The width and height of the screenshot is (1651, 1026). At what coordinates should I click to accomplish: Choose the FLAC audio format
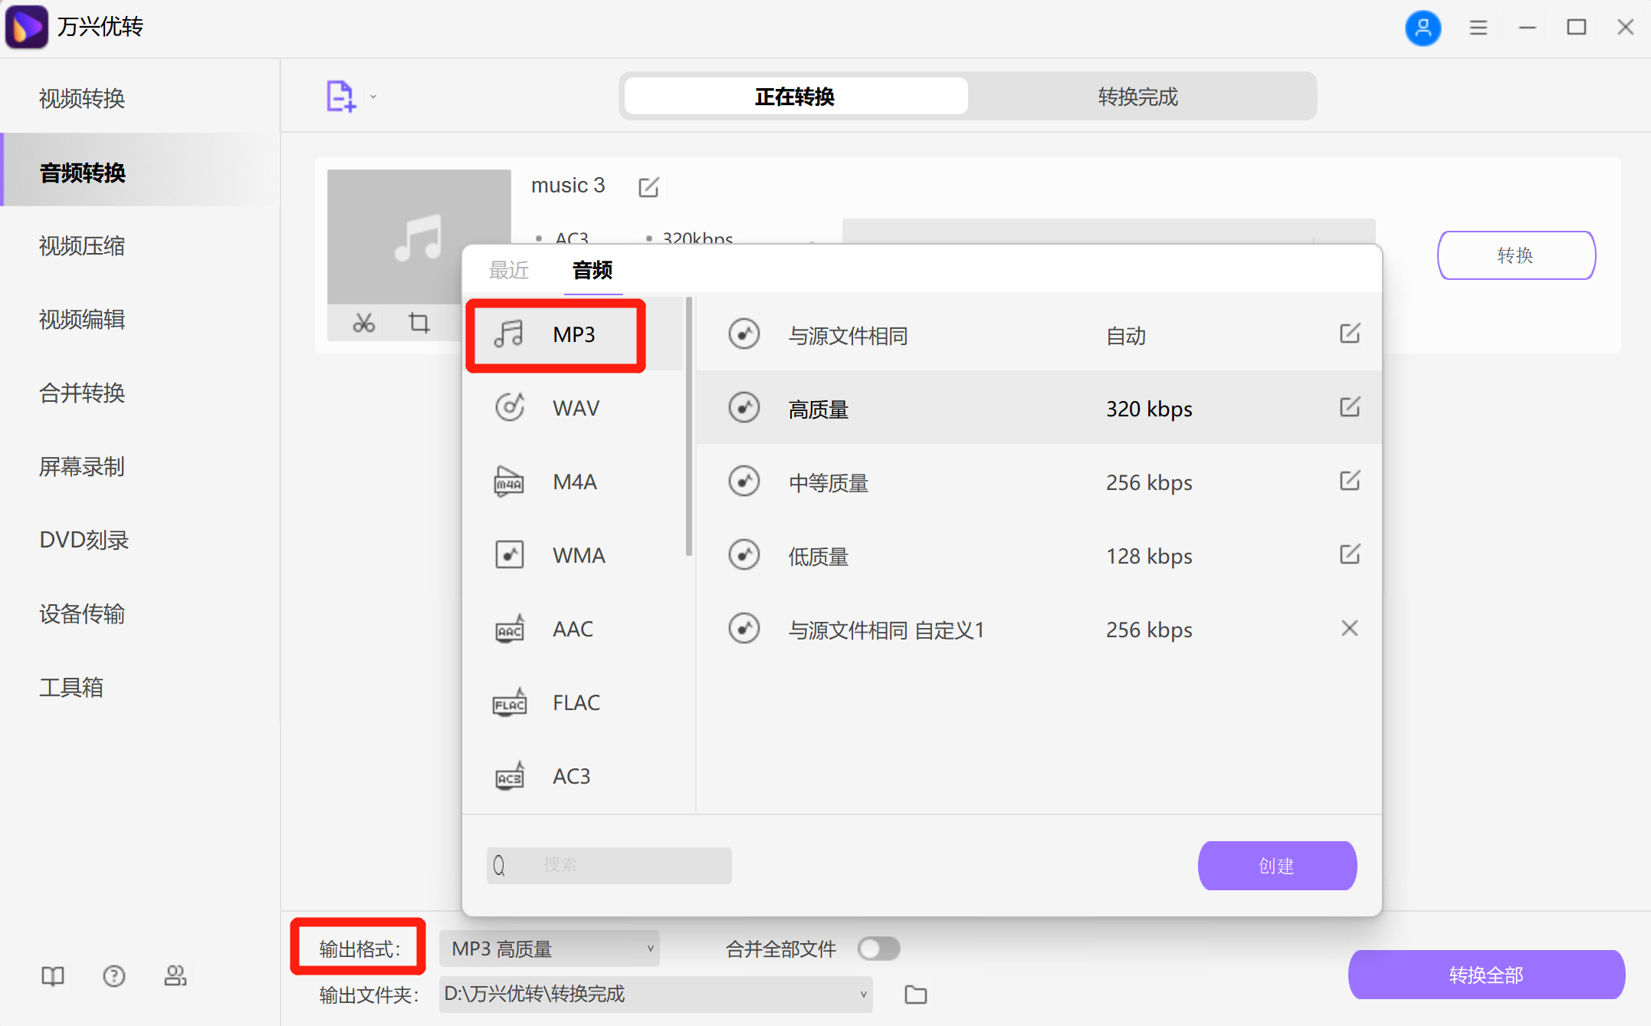pos(575,702)
